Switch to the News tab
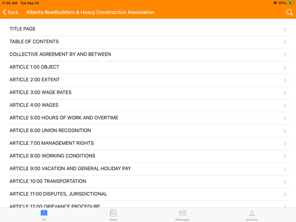 click(x=113, y=215)
